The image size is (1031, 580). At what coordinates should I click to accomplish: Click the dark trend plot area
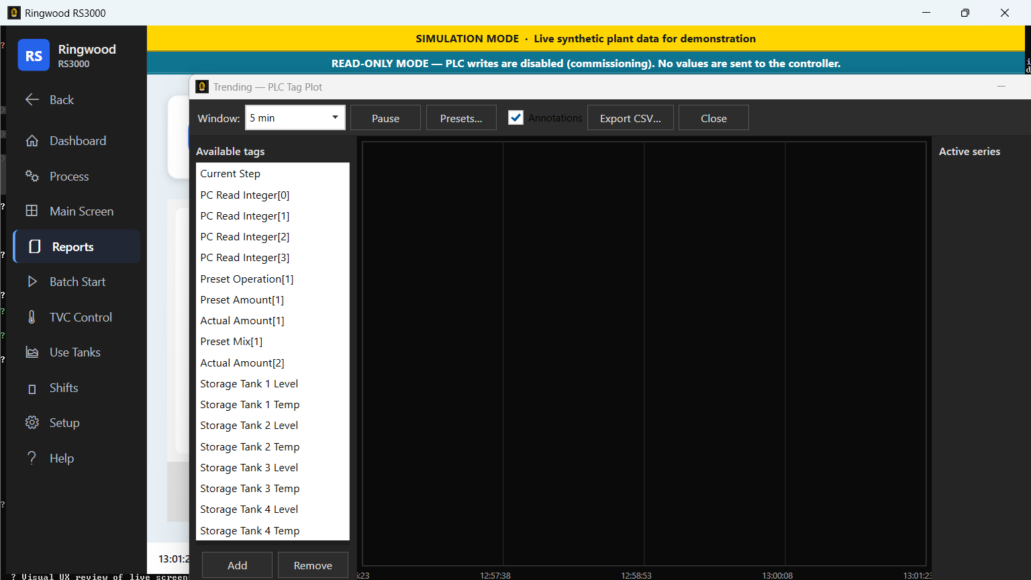[x=644, y=354]
